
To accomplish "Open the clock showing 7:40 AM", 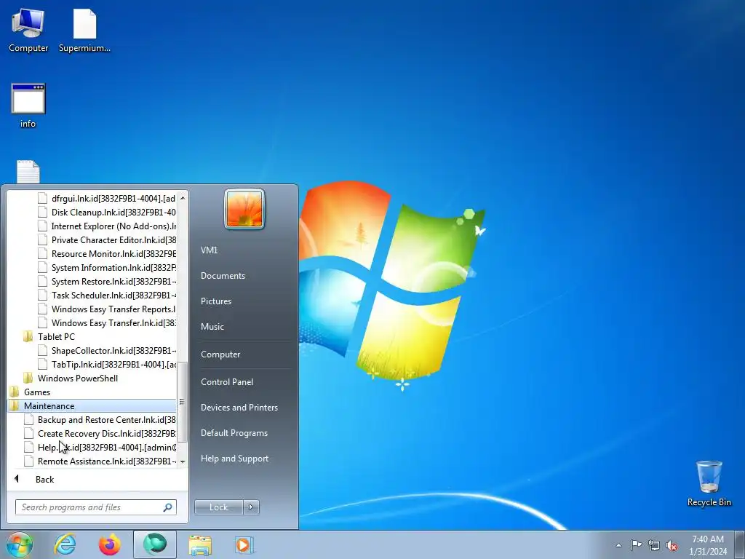I will tap(708, 545).
